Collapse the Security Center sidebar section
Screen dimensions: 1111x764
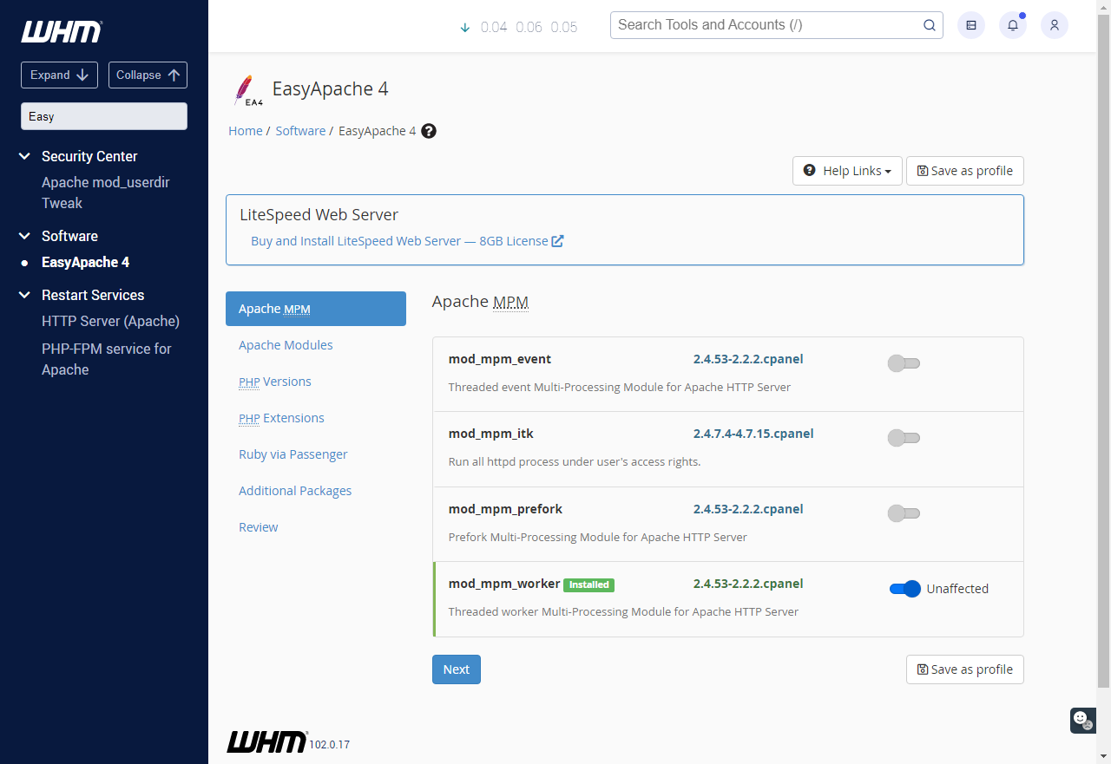pyautogui.click(x=23, y=156)
